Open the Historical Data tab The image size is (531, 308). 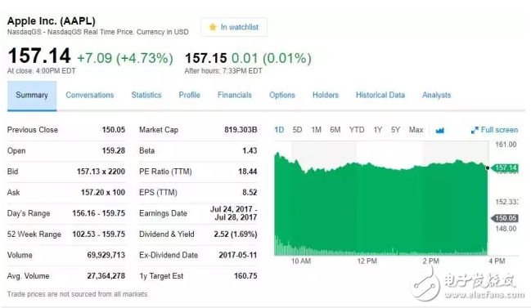[380, 96]
